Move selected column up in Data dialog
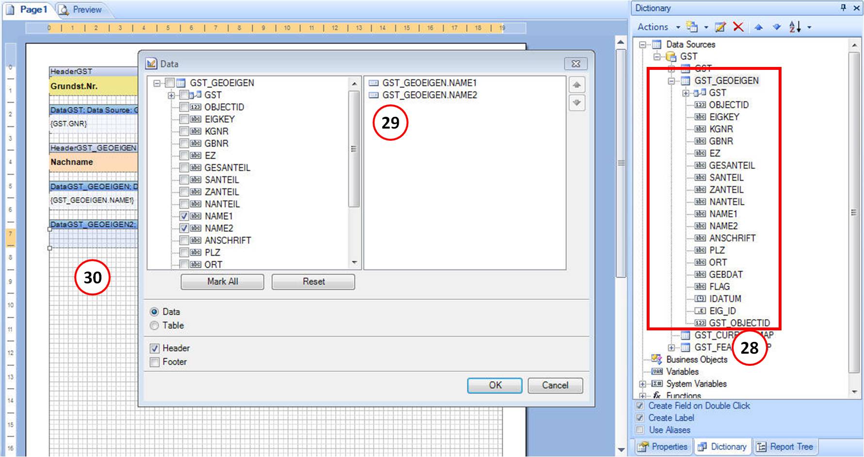864x457 pixels. (576, 85)
